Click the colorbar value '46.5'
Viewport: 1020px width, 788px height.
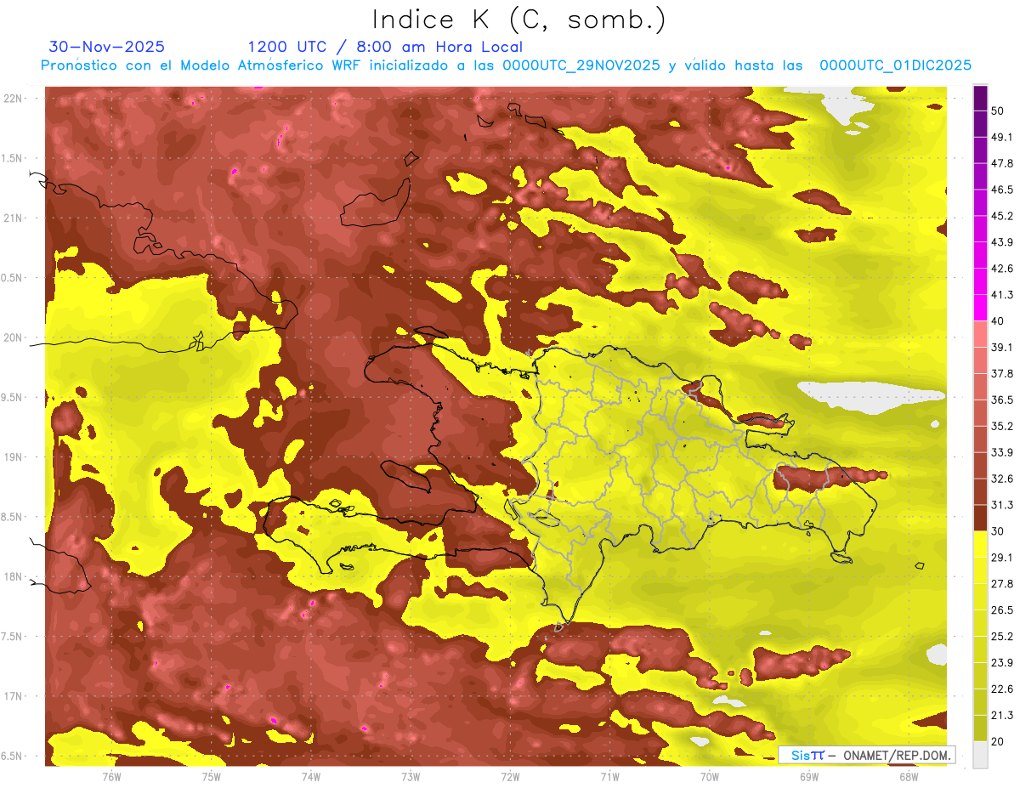[1002, 190]
